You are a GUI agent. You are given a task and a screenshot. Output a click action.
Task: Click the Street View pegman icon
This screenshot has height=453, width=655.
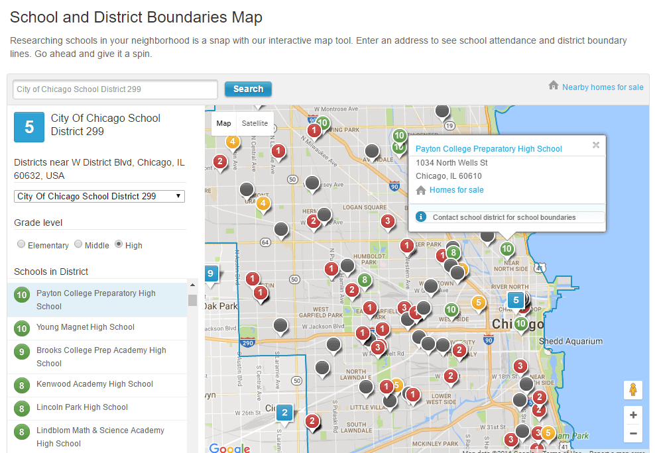coord(632,390)
